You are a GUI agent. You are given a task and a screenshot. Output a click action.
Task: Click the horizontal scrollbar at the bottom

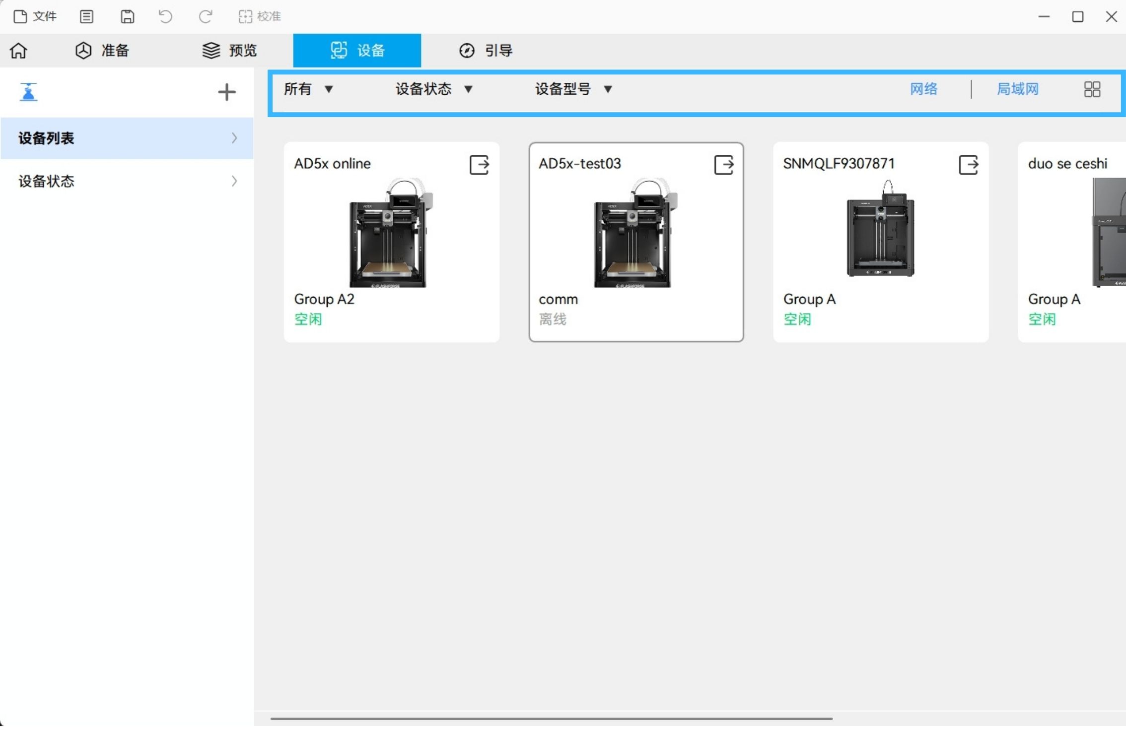pyautogui.click(x=551, y=718)
